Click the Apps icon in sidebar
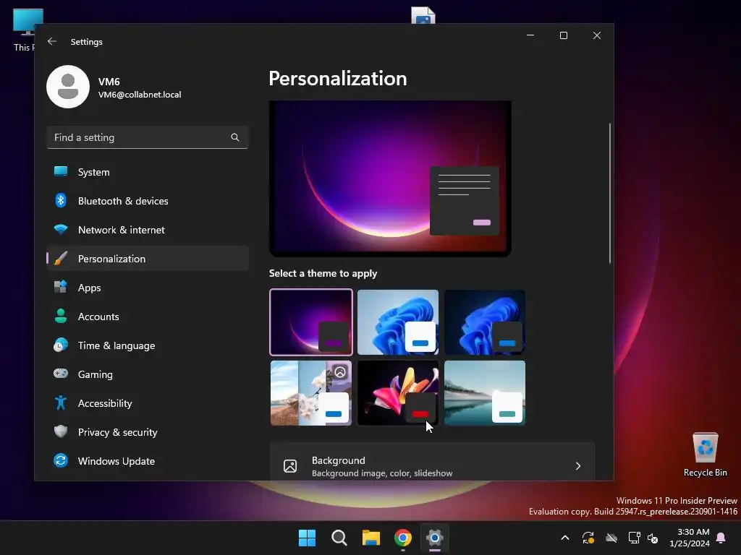 pos(61,288)
